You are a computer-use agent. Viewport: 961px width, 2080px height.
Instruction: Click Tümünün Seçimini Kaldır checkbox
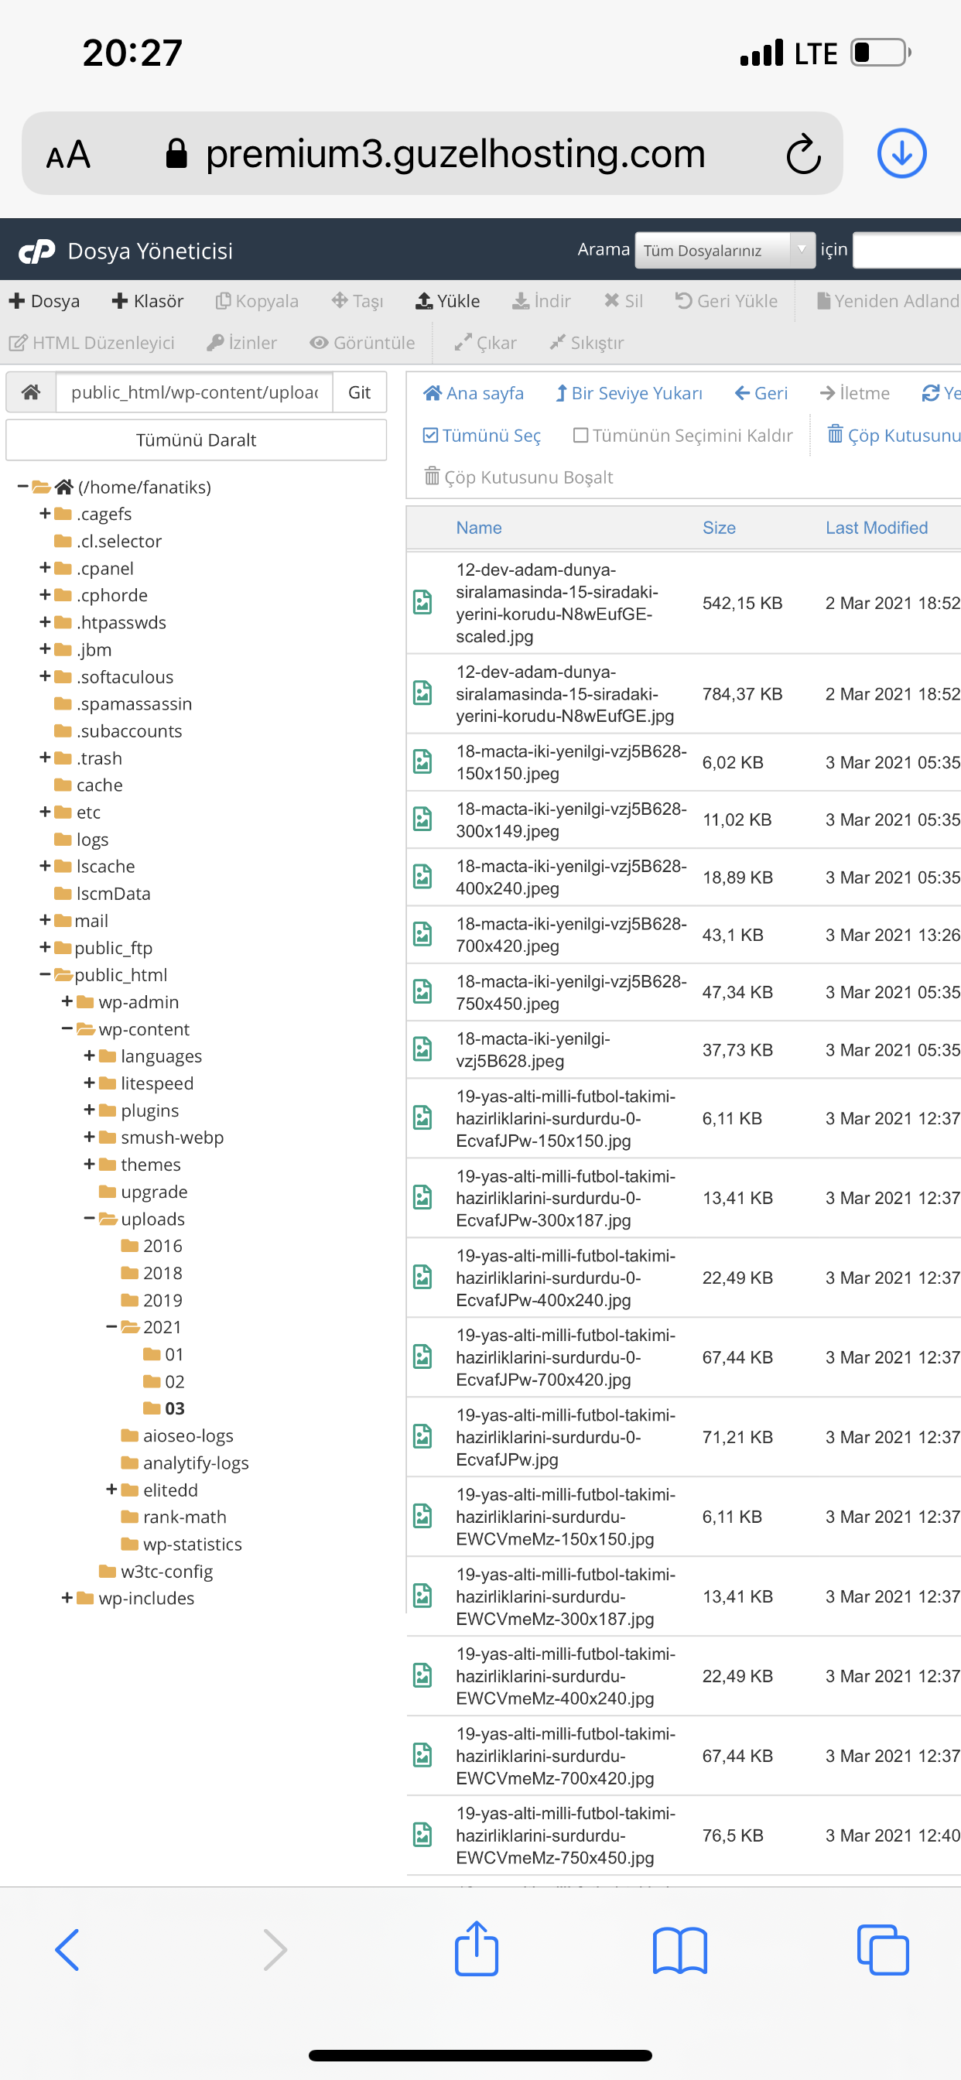click(682, 435)
